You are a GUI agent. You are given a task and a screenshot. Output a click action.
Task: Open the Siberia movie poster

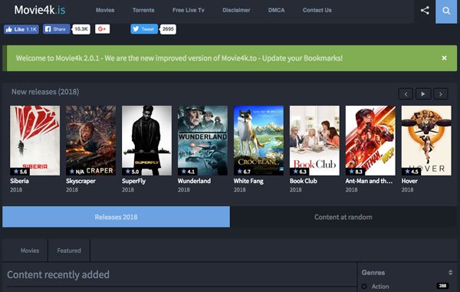35,140
